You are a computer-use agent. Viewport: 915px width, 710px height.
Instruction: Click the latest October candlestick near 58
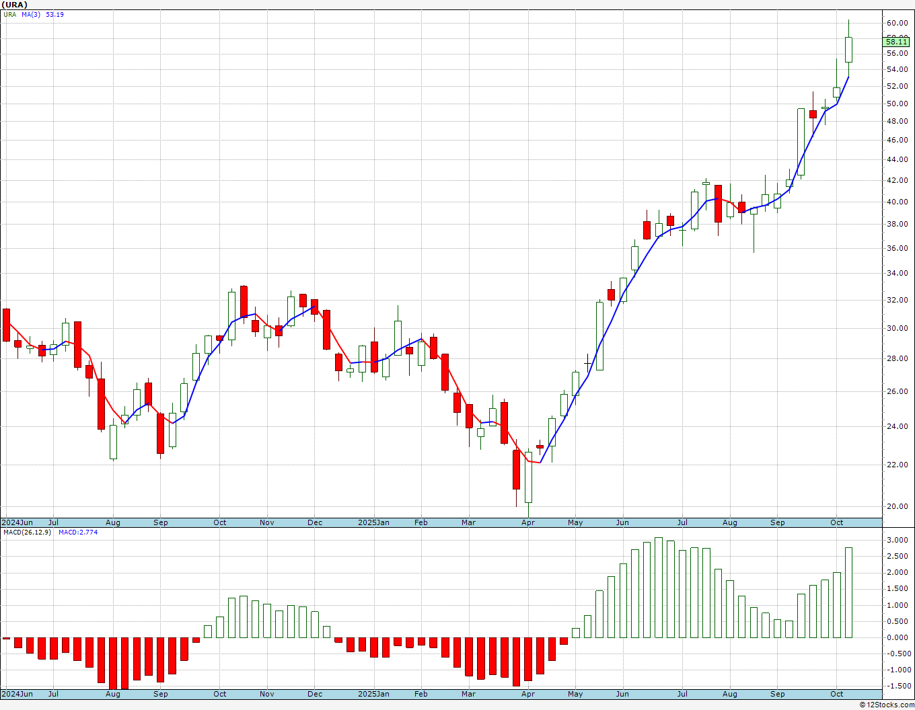[848, 50]
